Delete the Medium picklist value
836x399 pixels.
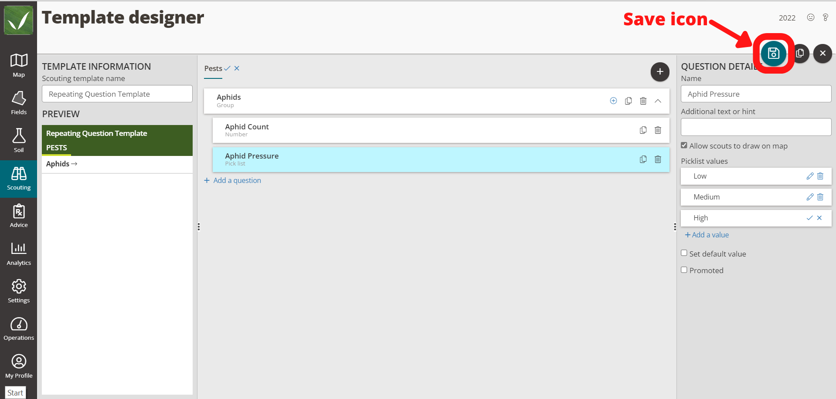coord(820,197)
